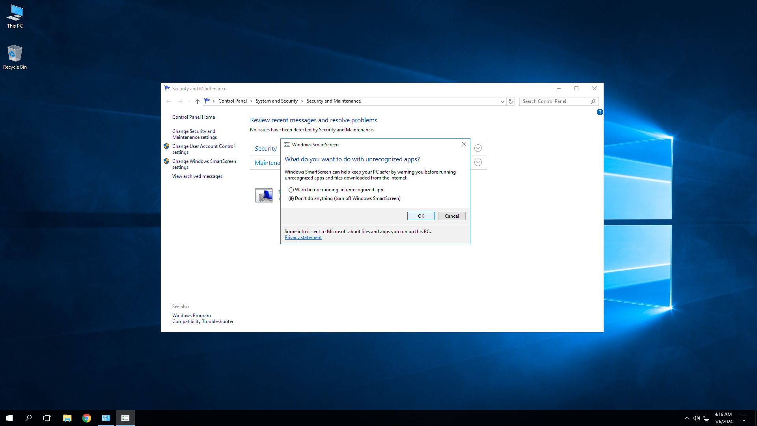The image size is (757, 426).
Task: Click the flag icon in address bar
Action: [x=207, y=101]
